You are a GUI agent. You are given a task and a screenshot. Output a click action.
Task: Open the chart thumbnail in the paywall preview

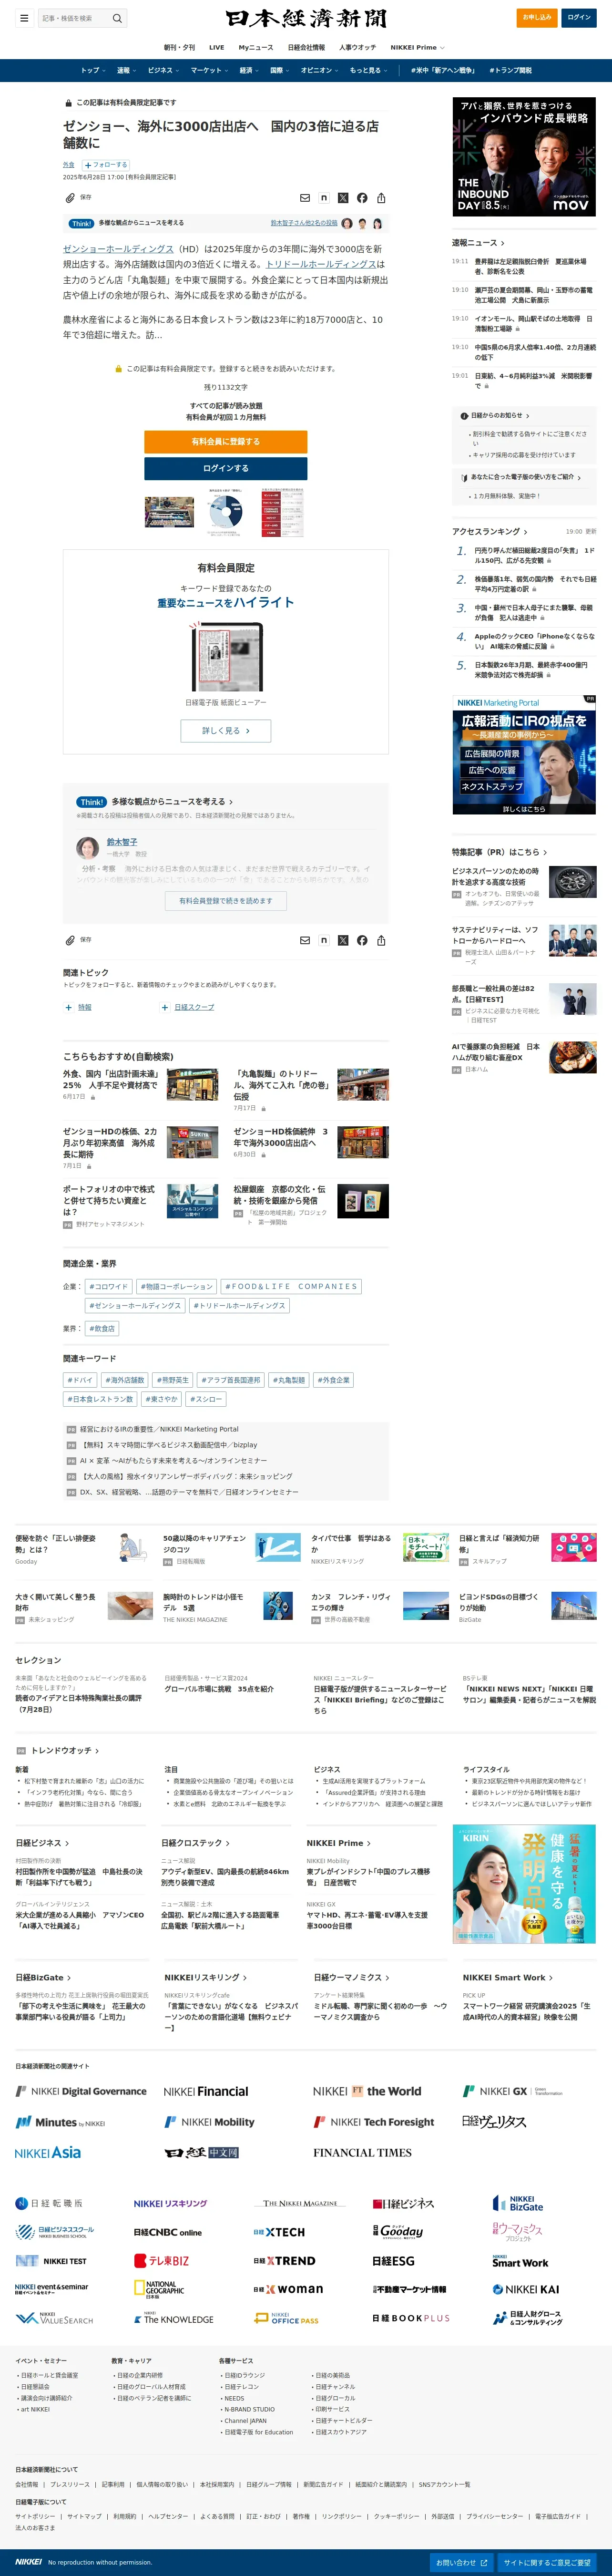225,512
